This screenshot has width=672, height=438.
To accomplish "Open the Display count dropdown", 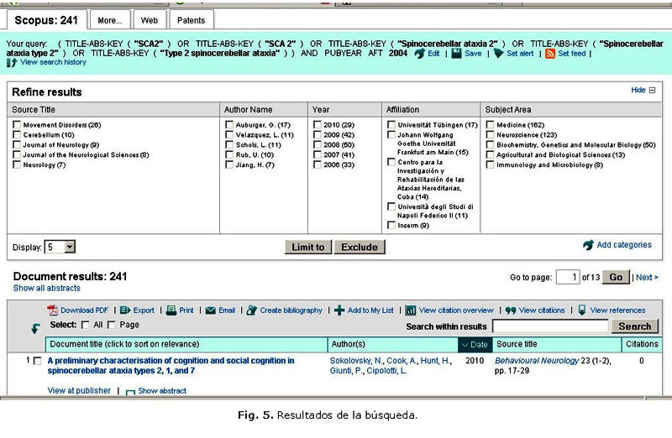I will (x=70, y=247).
